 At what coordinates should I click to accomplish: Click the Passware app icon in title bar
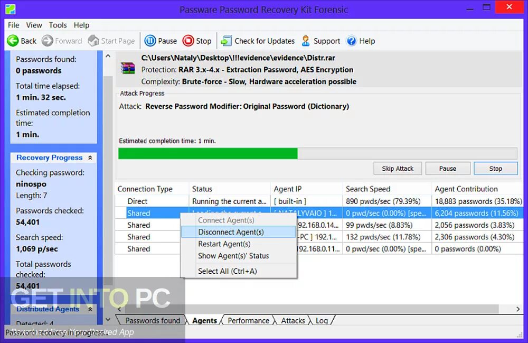click(11, 9)
